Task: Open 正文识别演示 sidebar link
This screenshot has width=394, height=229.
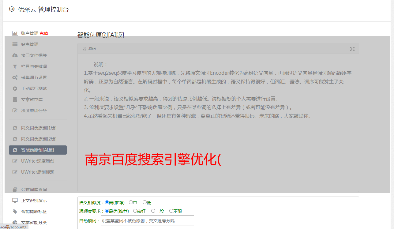Action: pos(34,201)
